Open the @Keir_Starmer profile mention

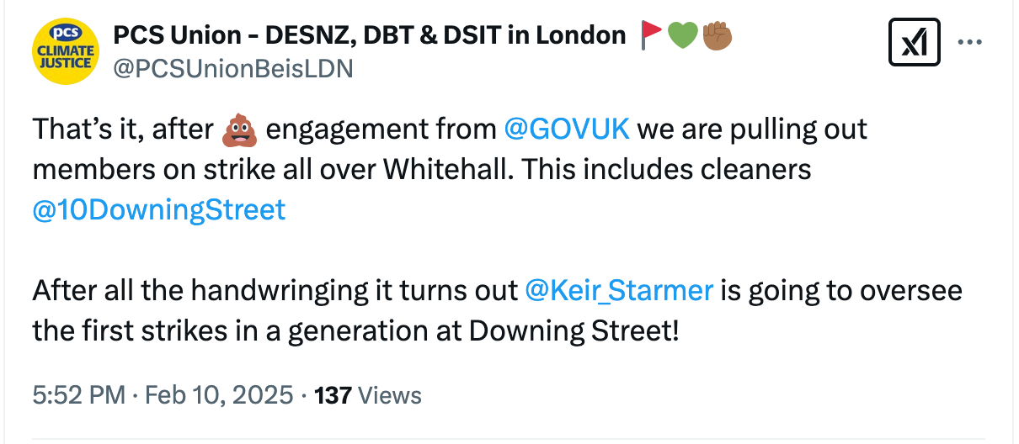(x=619, y=290)
